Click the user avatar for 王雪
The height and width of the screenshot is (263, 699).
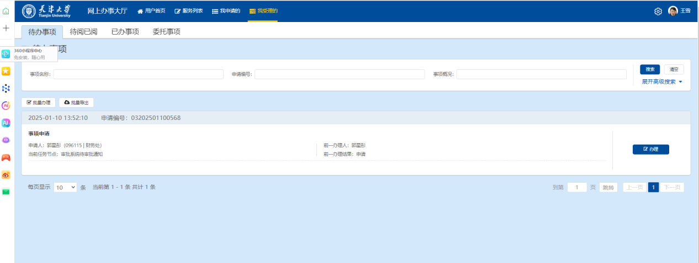[x=672, y=11]
